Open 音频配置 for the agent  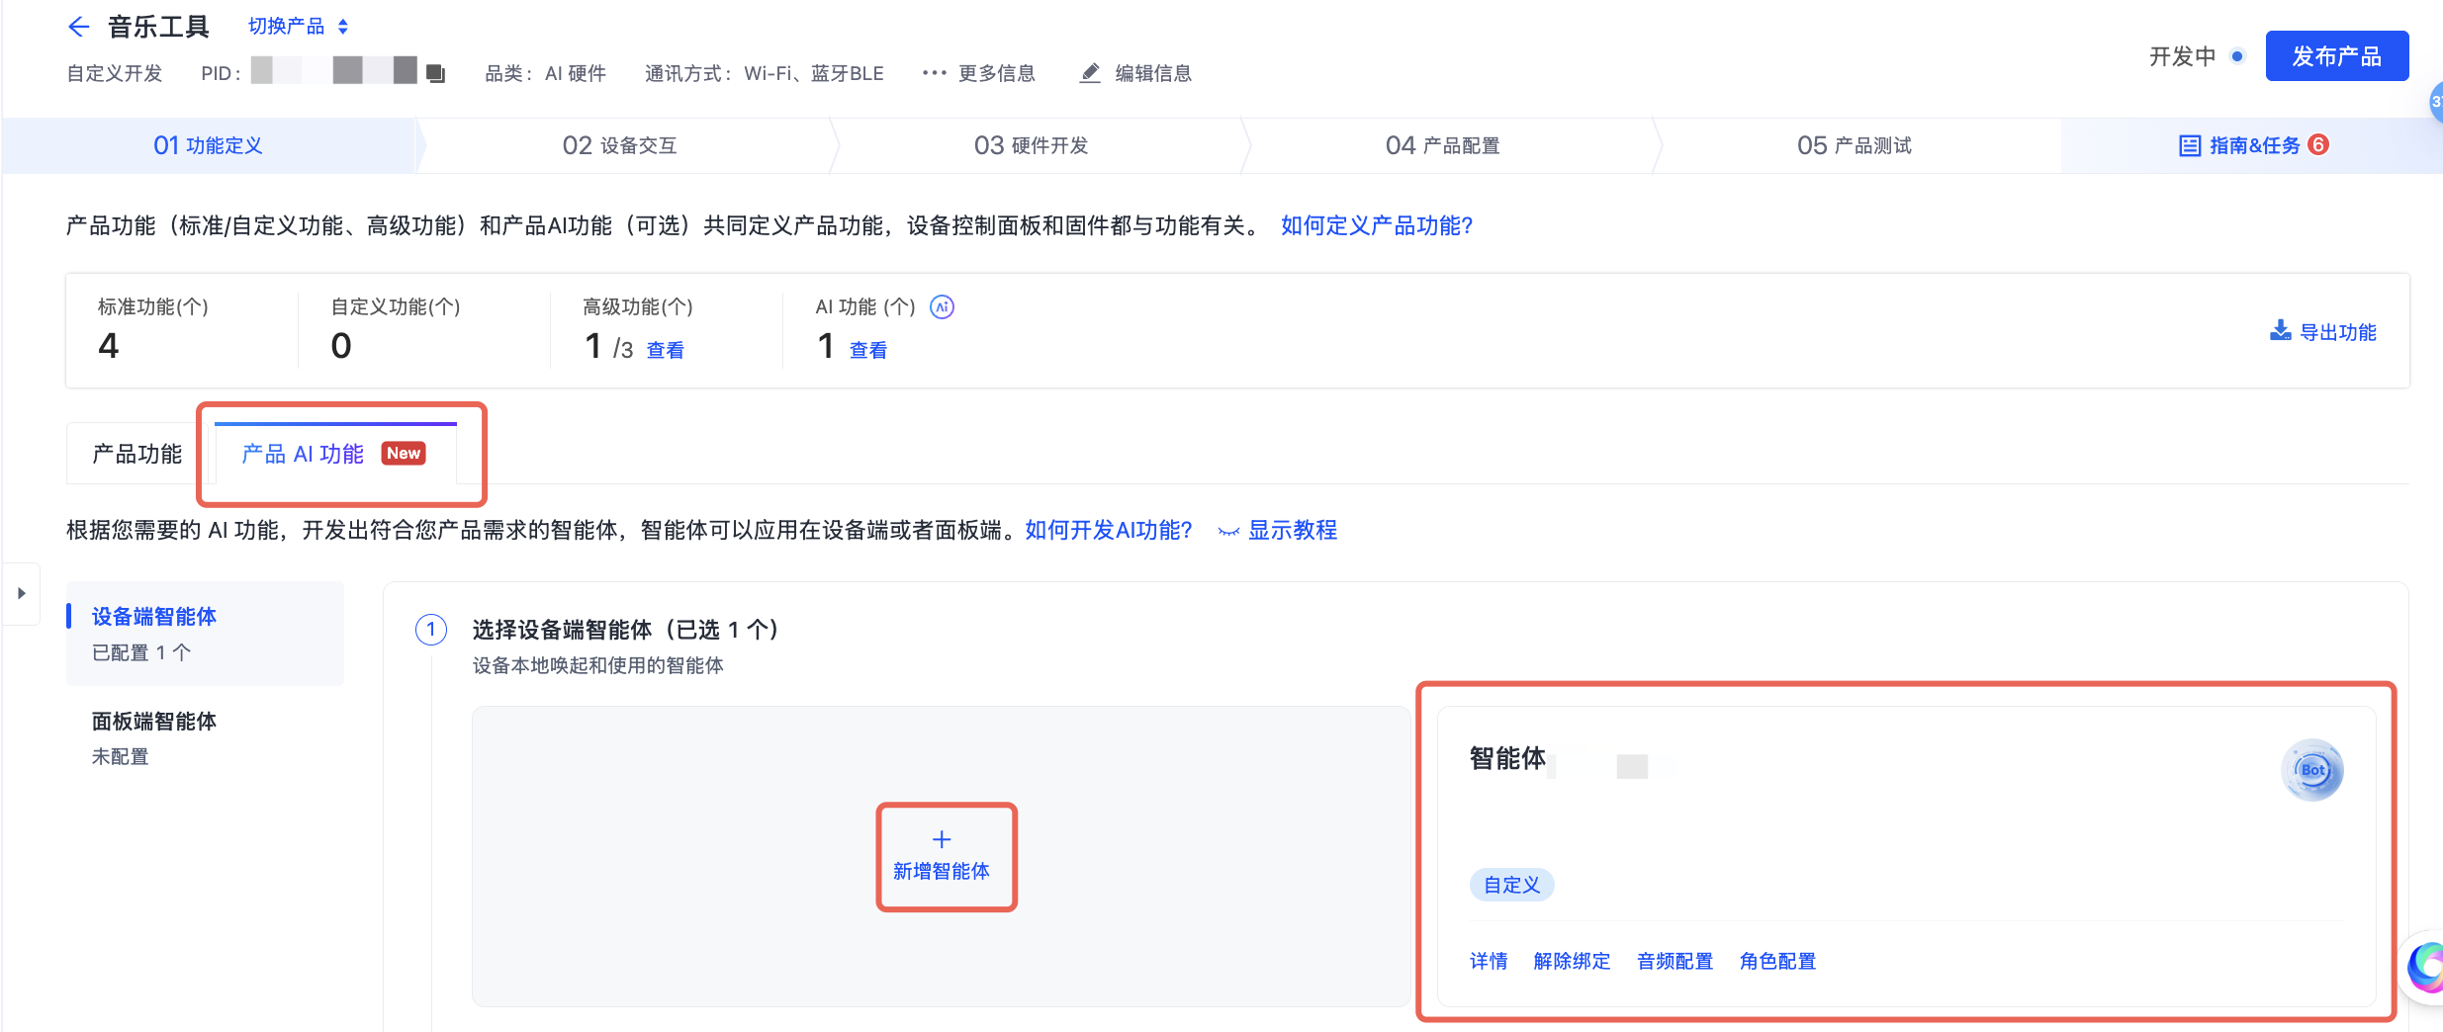point(1674,961)
